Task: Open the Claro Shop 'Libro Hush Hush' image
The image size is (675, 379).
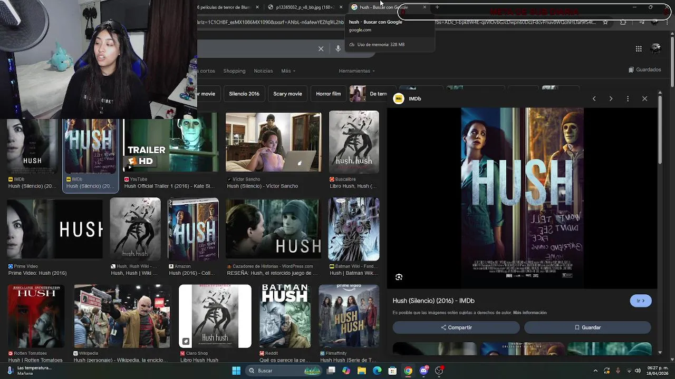Action: tap(215, 316)
